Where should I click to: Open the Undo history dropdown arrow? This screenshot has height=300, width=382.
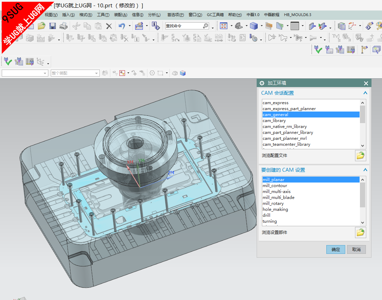pyautogui.click(x=130, y=26)
